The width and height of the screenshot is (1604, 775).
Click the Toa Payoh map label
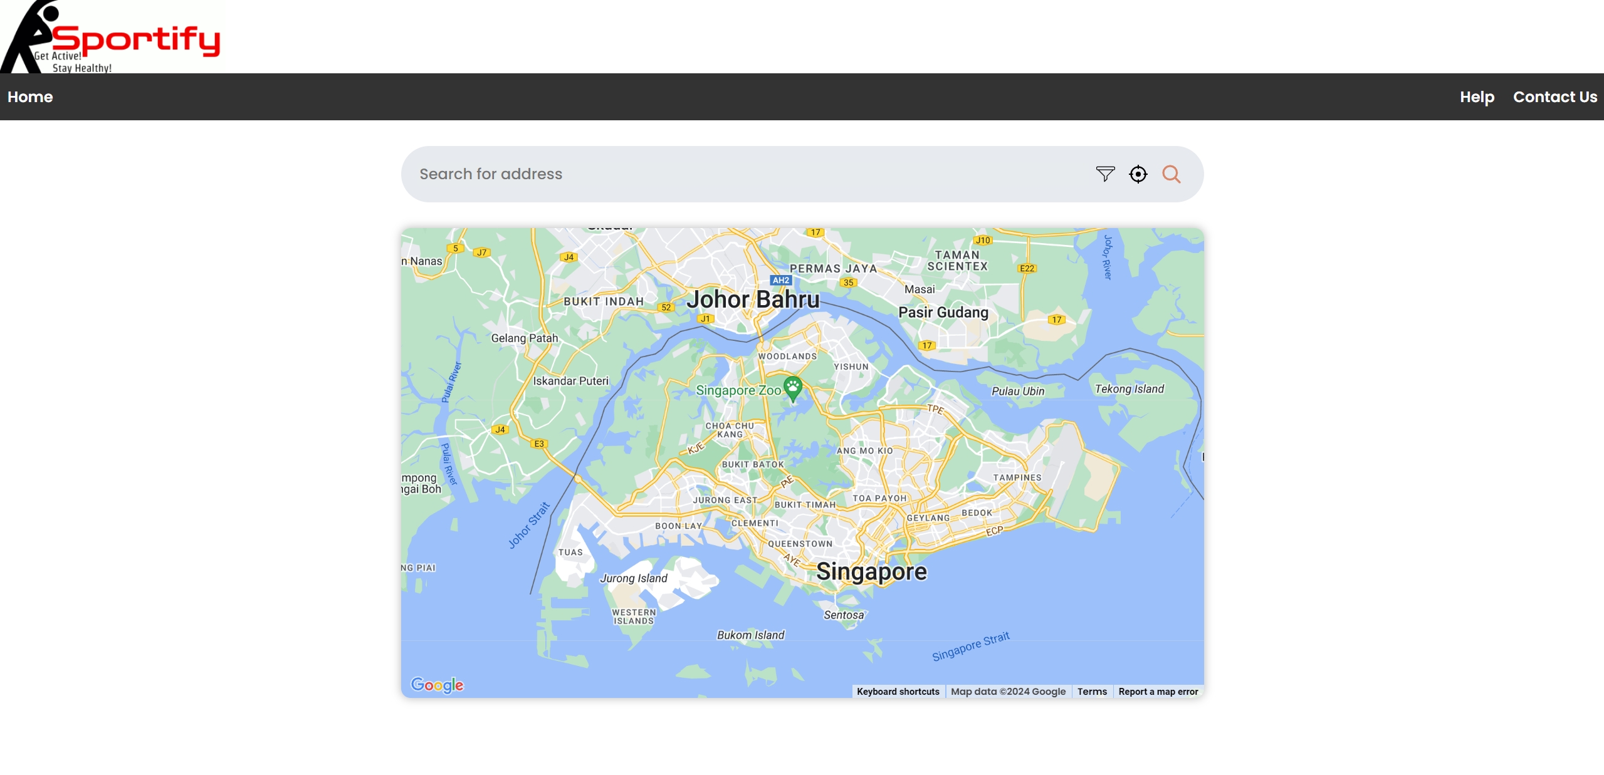click(x=879, y=499)
